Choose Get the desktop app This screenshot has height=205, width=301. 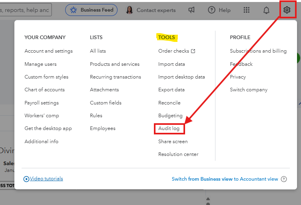48,128
